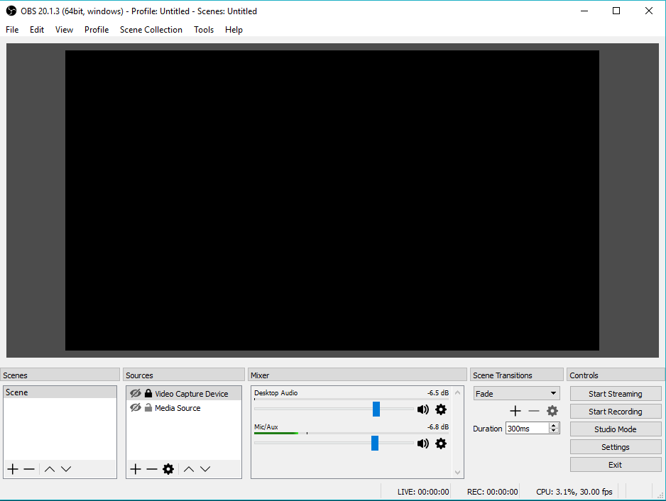Mute the Mic/Aux speaker

click(x=423, y=444)
